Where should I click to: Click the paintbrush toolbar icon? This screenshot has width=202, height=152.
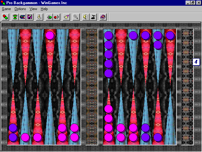66,17
